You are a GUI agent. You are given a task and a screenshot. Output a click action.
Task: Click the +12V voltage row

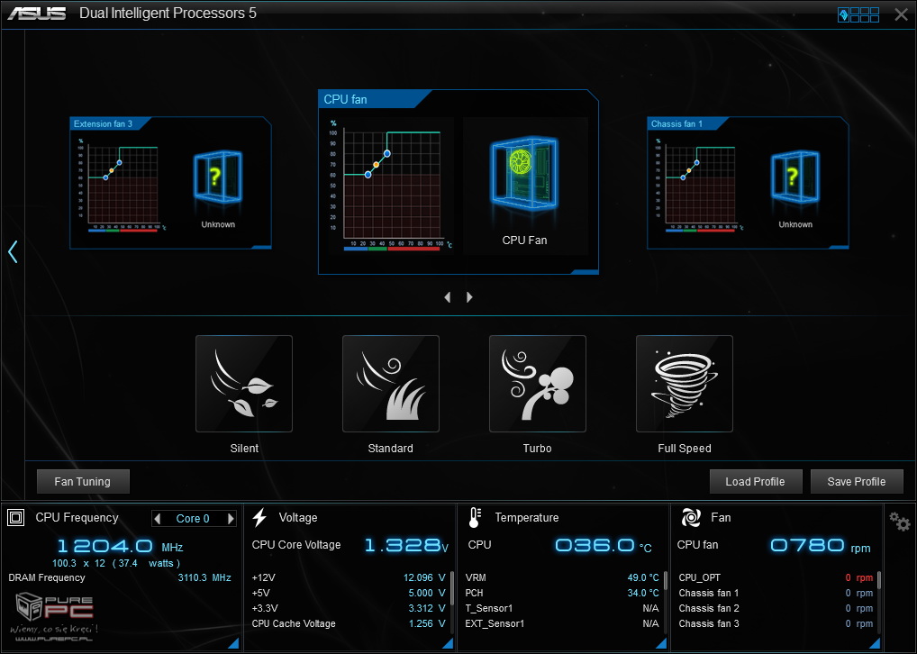(x=349, y=577)
